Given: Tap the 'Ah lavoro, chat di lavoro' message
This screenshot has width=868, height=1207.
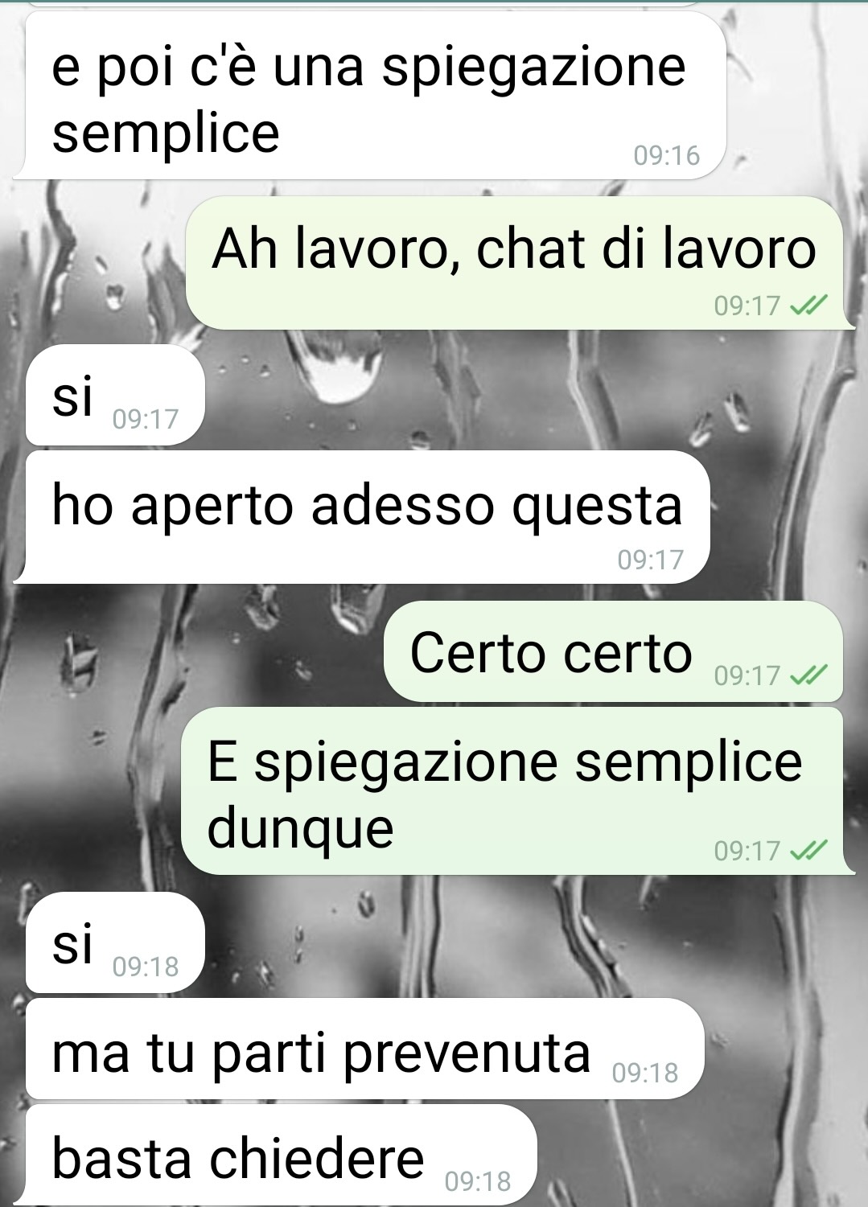Looking at the screenshot, I should pyautogui.click(x=514, y=263).
